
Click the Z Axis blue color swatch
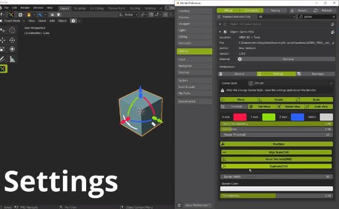[x=297, y=117]
